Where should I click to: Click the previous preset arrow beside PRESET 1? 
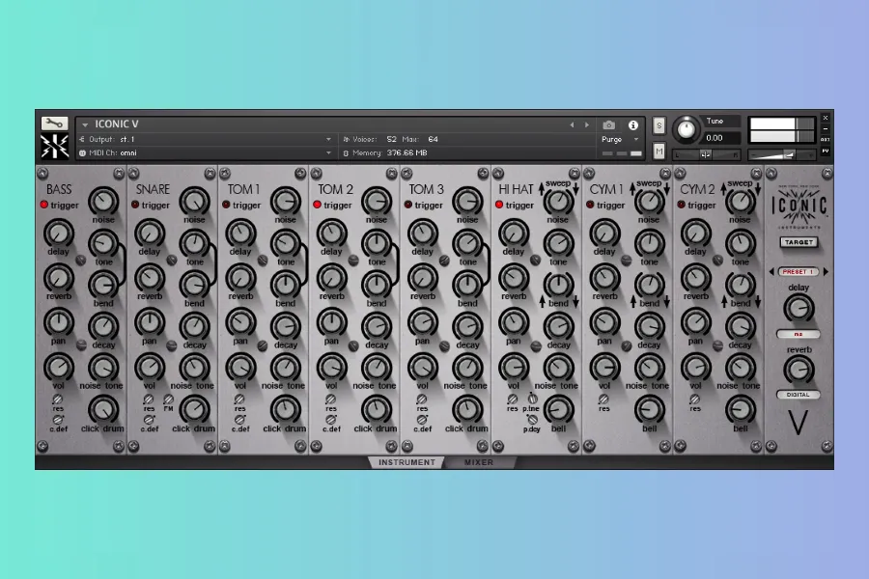tap(771, 272)
